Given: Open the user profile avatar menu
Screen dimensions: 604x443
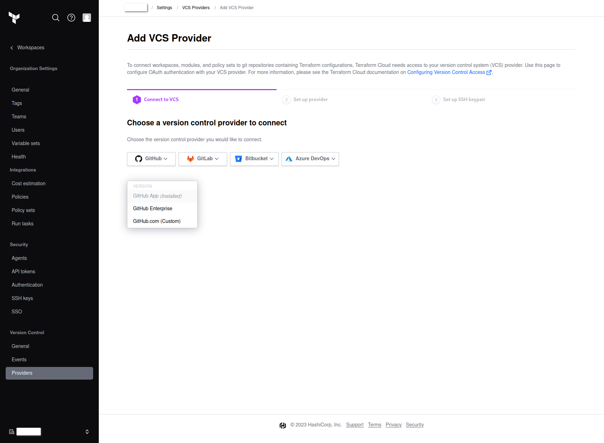Looking at the screenshot, I should point(87,18).
